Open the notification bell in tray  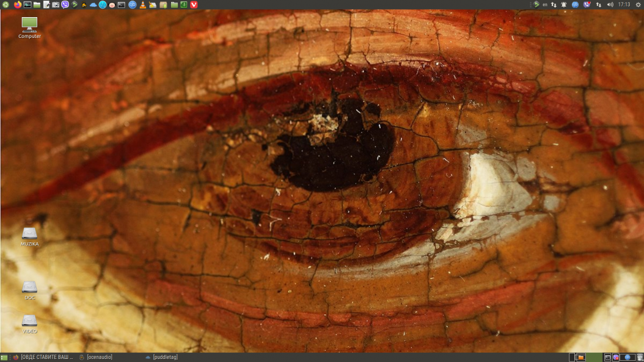click(x=564, y=4)
